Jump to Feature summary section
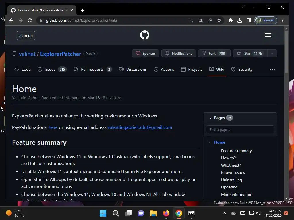Viewport: 294px width, 220px height. tap(236, 151)
